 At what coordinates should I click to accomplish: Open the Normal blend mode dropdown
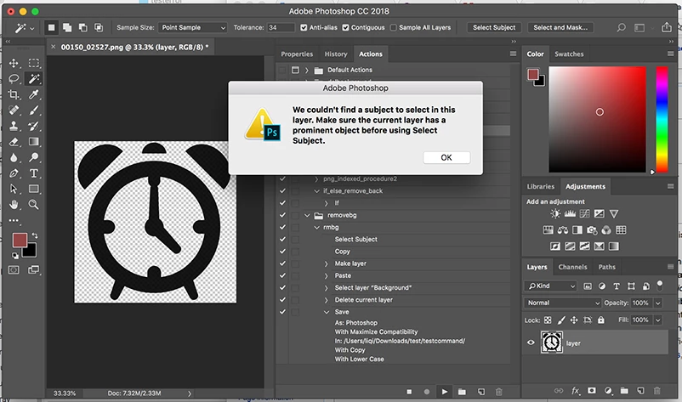pyautogui.click(x=563, y=303)
